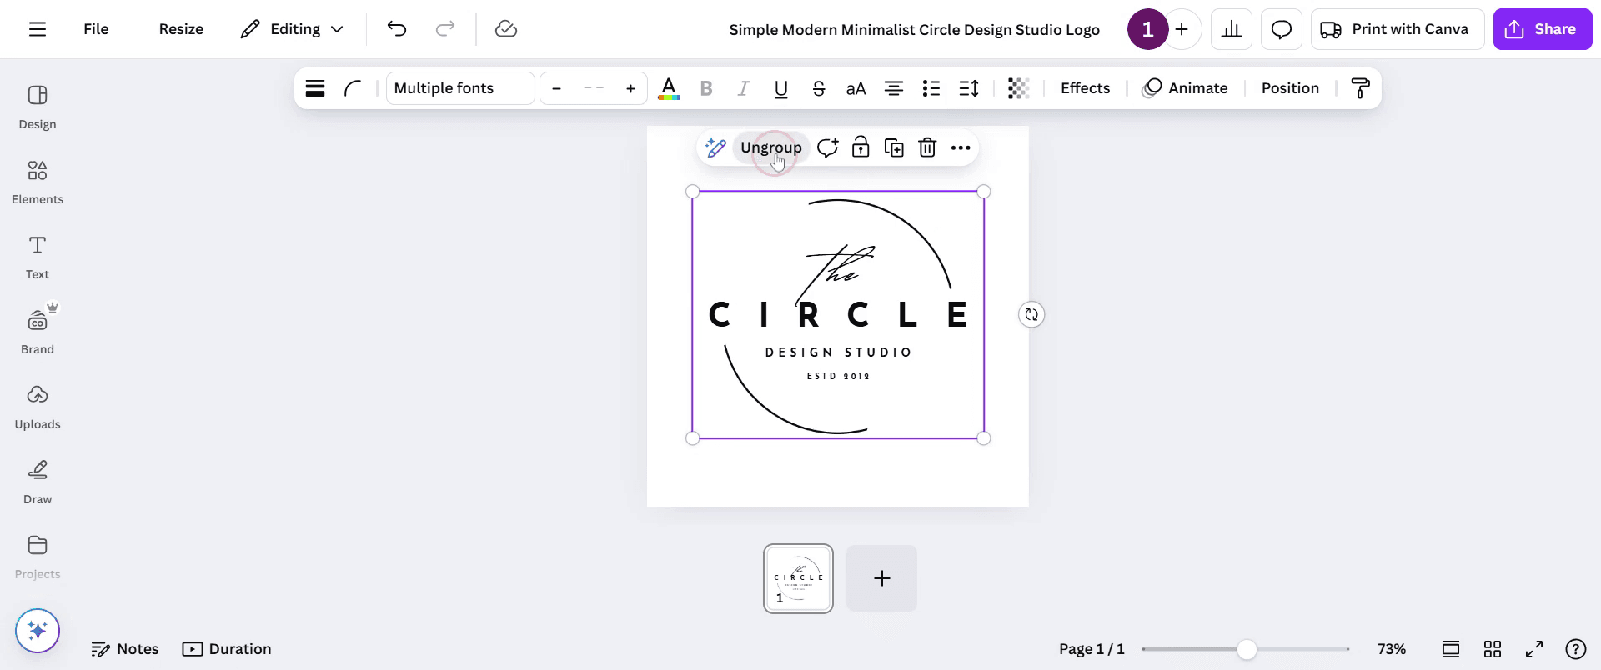Open the Effects panel
The width and height of the screenshot is (1601, 670).
pos(1085,88)
